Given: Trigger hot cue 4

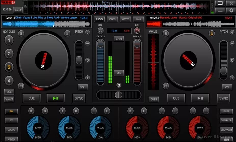Looking at the screenshot, I should pos(9,81).
